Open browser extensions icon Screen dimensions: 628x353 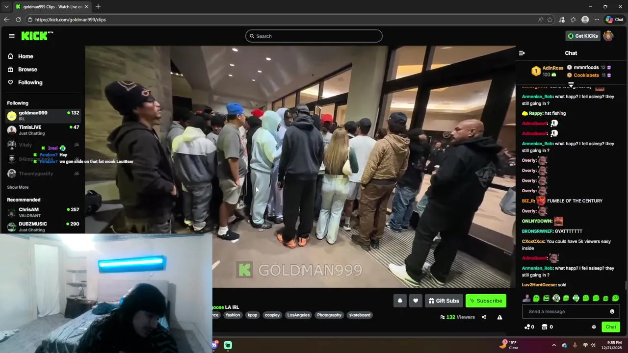(x=562, y=20)
